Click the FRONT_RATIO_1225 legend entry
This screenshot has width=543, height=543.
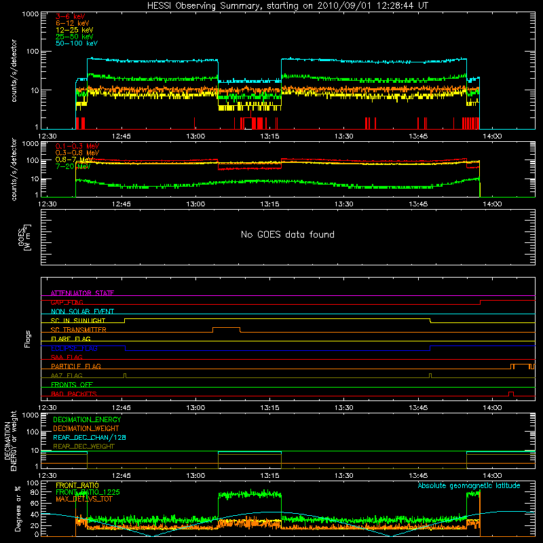coord(88,492)
